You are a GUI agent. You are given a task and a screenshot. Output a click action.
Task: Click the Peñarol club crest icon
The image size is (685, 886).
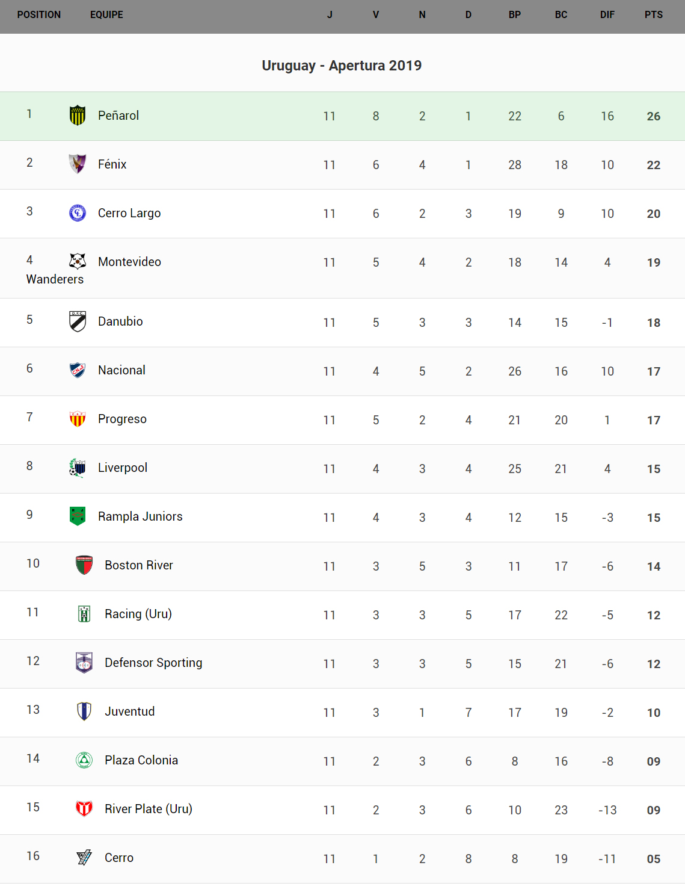[78, 115]
